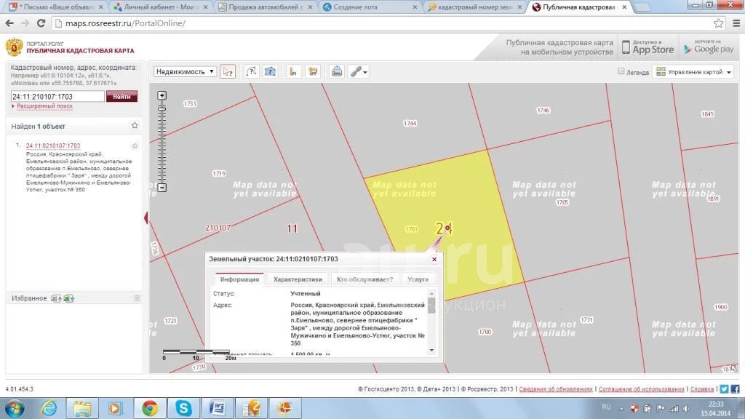This screenshot has width=745, height=419.
Task: Open the Windows Start menu
Action: [15, 409]
